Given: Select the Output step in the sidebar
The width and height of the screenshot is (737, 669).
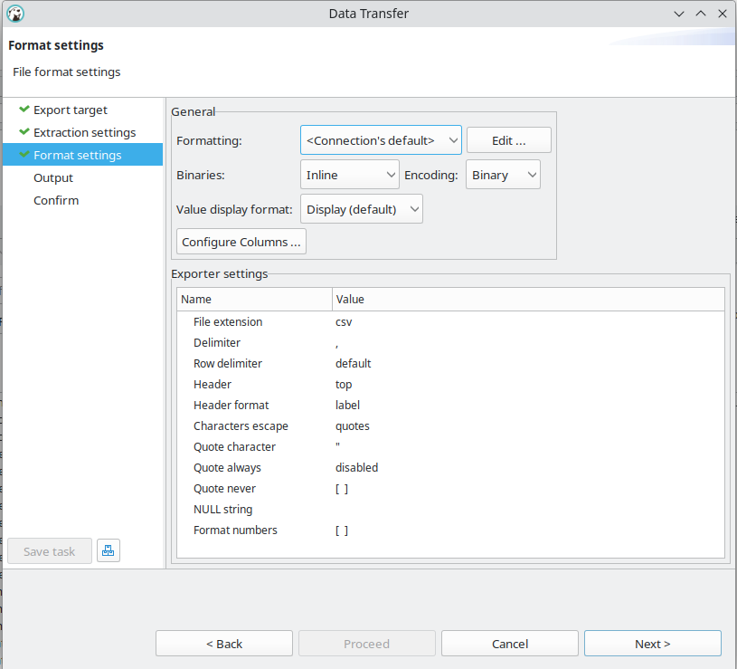Looking at the screenshot, I should click(52, 177).
